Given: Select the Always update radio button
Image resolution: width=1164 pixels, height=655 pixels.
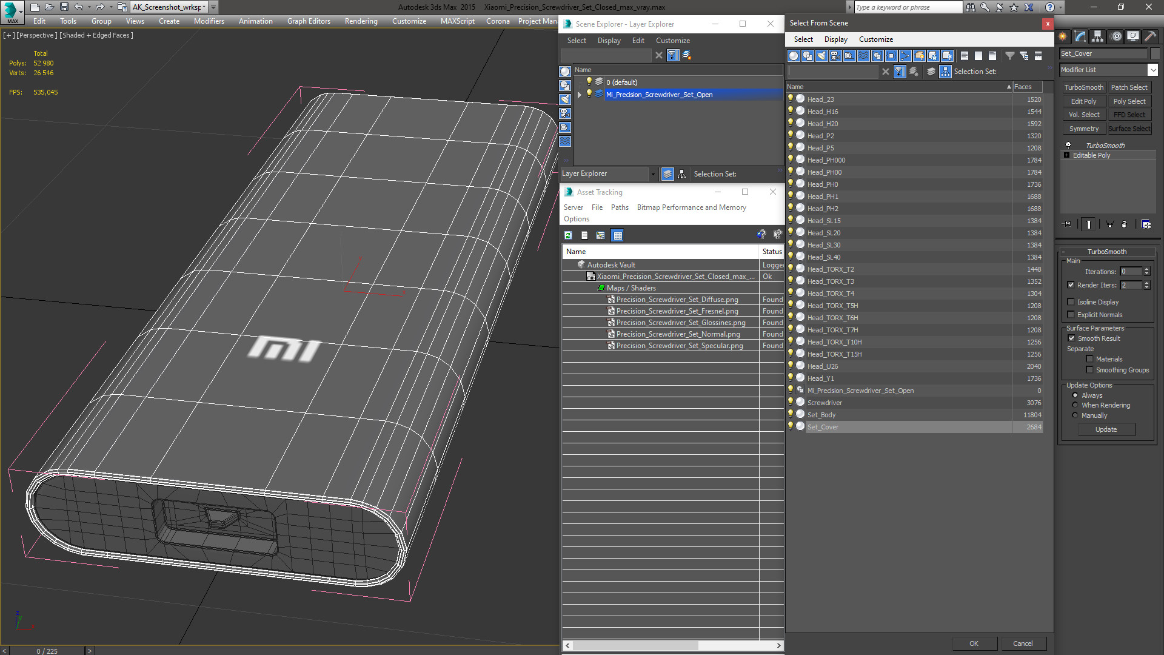Looking at the screenshot, I should (1075, 395).
